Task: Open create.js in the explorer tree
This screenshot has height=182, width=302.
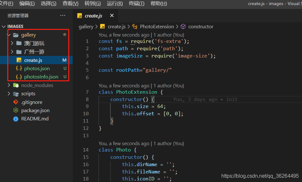Action: [x=33, y=60]
